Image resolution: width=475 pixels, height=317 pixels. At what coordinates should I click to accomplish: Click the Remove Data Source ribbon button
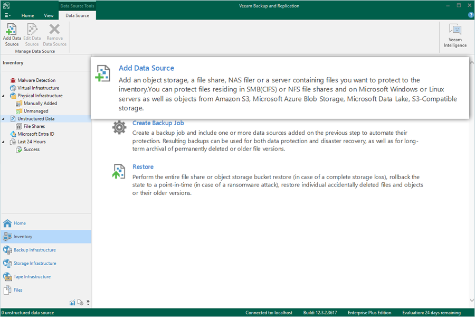pos(54,35)
